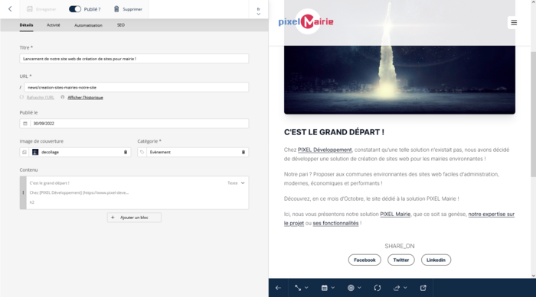Expand the share dropdown in preview toolbar
The width and height of the screenshot is (536, 297).
(400, 288)
